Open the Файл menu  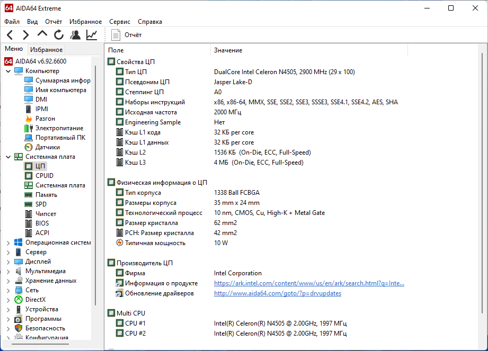pos(12,22)
